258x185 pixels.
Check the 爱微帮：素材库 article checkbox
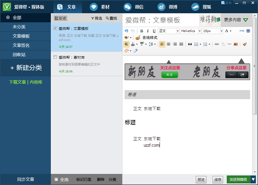pyautogui.click(x=55, y=57)
